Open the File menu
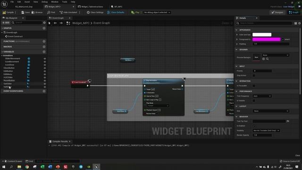The image size is (302, 170). (12, 2)
